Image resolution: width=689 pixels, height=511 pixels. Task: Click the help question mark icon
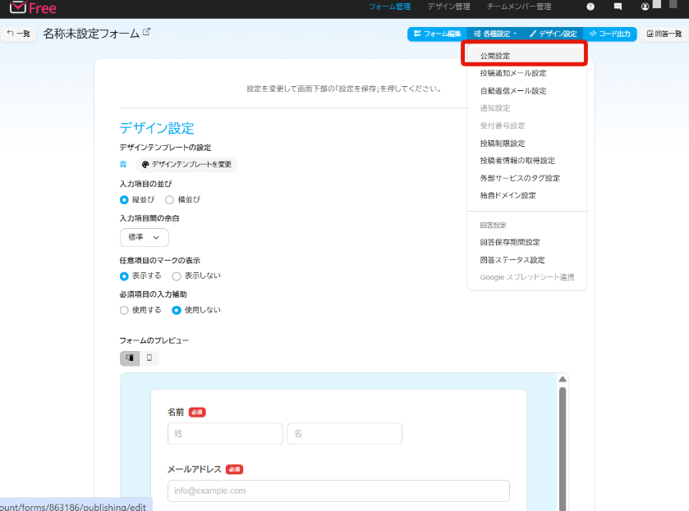[x=590, y=7]
